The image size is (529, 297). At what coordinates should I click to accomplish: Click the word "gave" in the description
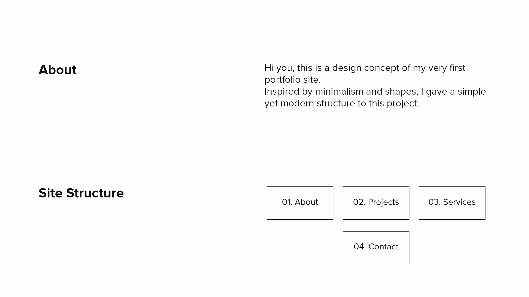(x=436, y=92)
